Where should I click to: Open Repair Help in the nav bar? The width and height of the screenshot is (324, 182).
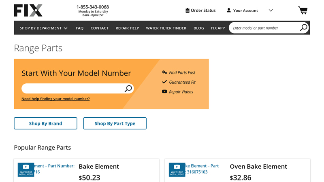coord(127,28)
